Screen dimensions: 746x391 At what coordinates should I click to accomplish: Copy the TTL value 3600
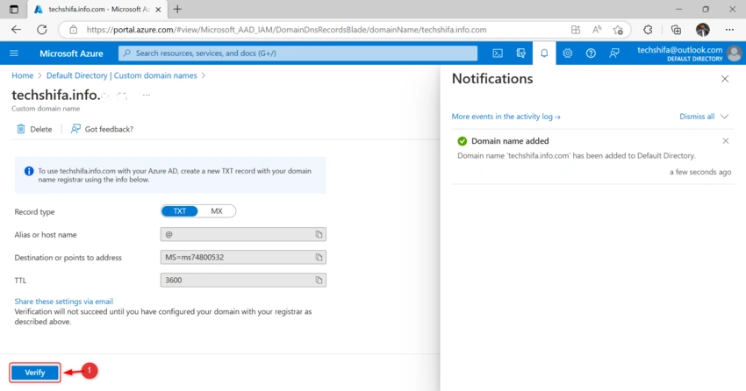[319, 280]
